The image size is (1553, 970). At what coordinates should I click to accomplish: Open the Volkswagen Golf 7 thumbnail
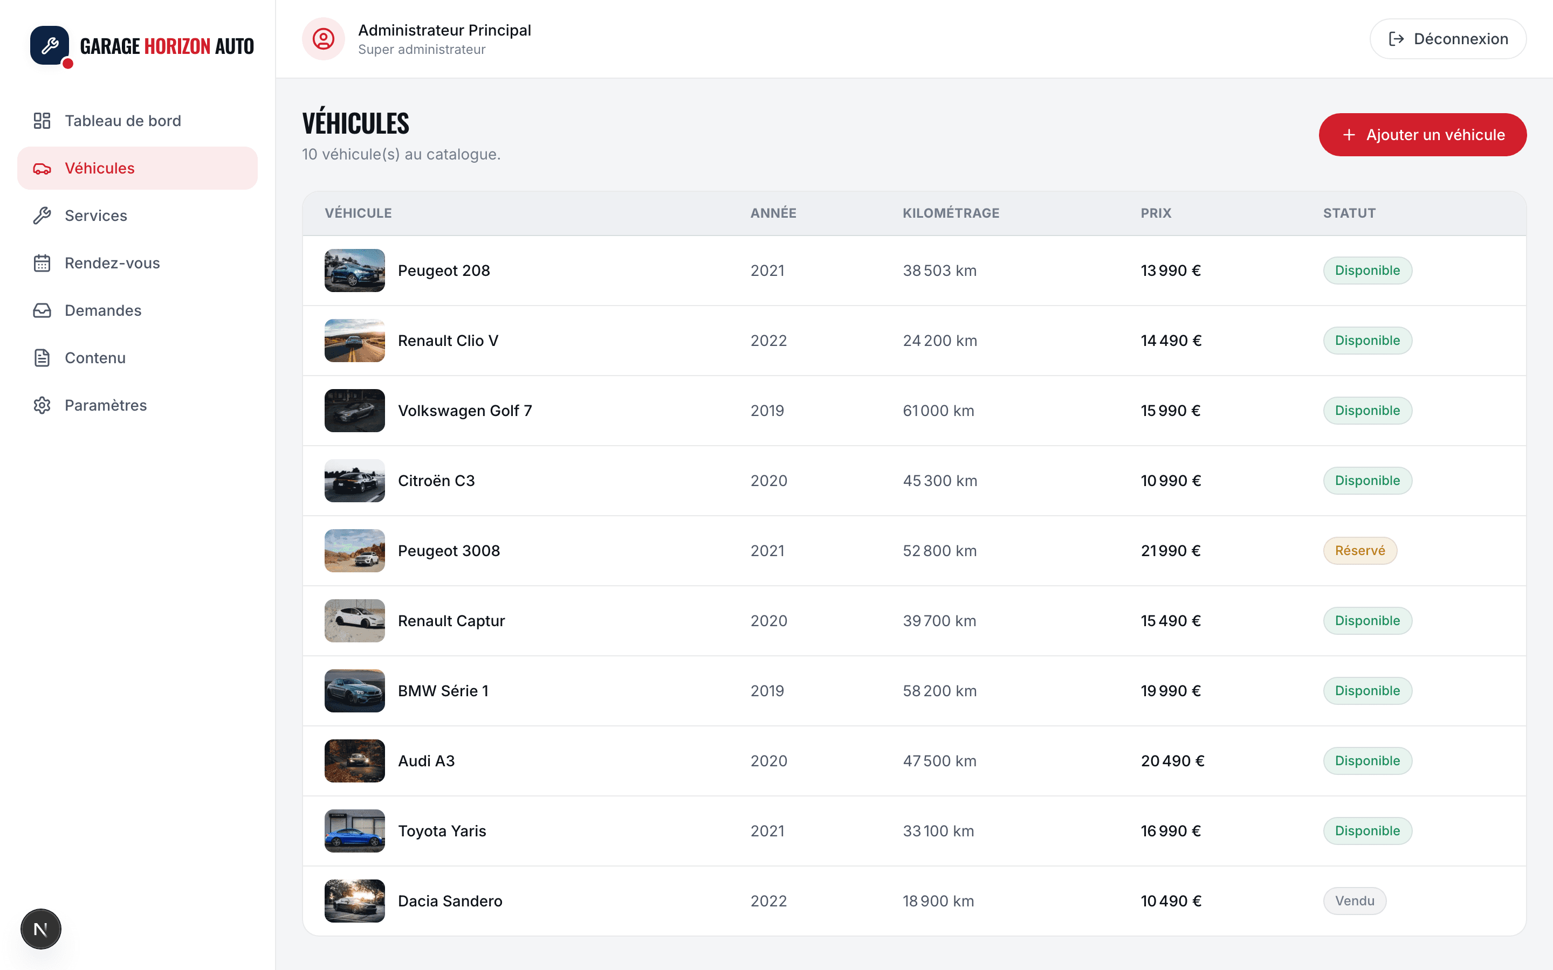tap(355, 411)
